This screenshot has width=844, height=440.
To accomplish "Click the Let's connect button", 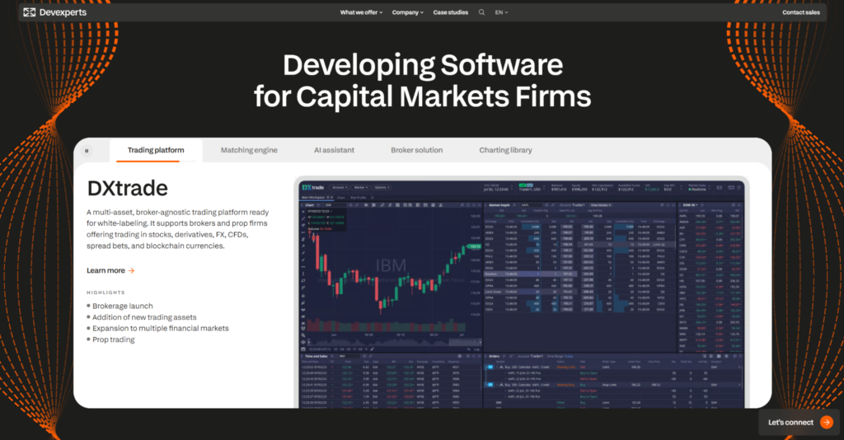I will 800,422.
